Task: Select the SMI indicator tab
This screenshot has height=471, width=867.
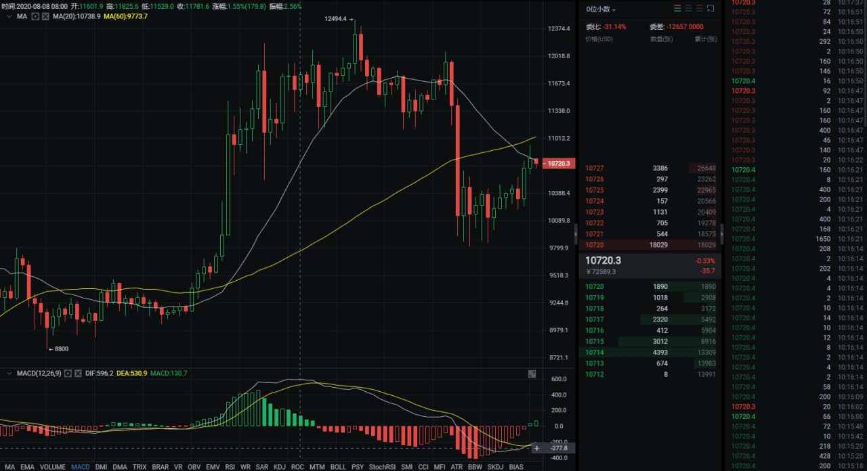Action: [x=407, y=467]
